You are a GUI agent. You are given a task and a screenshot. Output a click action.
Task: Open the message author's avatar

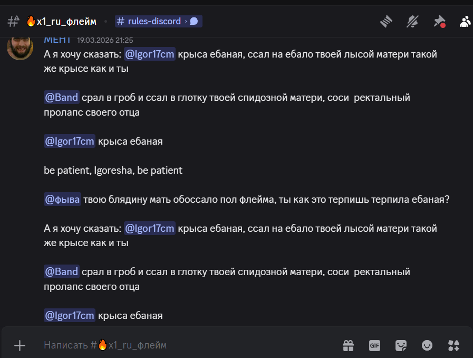click(x=20, y=46)
